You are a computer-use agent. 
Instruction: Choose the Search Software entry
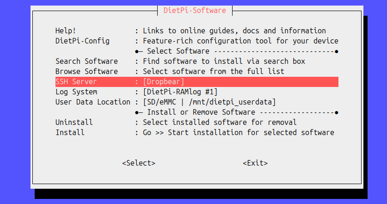pyautogui.click(x=86, y=62)
